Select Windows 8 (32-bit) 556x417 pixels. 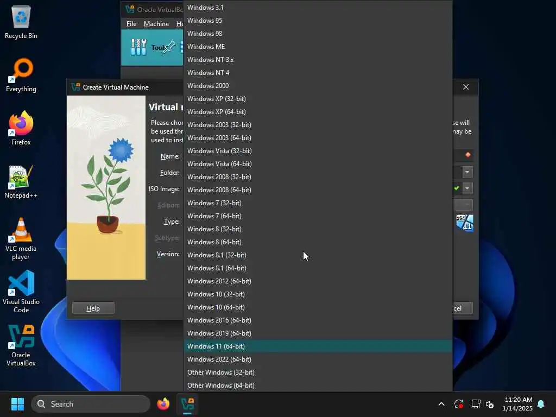point(318,229)
